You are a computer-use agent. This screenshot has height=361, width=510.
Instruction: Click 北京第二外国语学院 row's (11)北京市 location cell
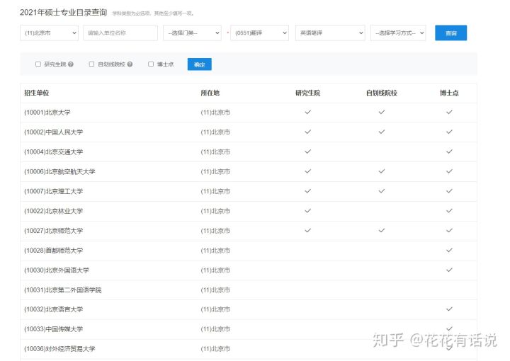(215, 290)
